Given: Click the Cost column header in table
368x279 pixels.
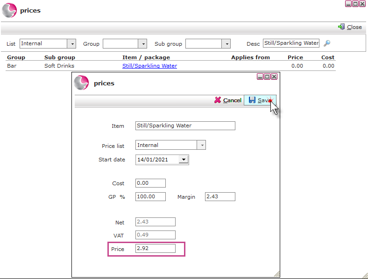Looking at the screenshot, I should coord(328,57).
